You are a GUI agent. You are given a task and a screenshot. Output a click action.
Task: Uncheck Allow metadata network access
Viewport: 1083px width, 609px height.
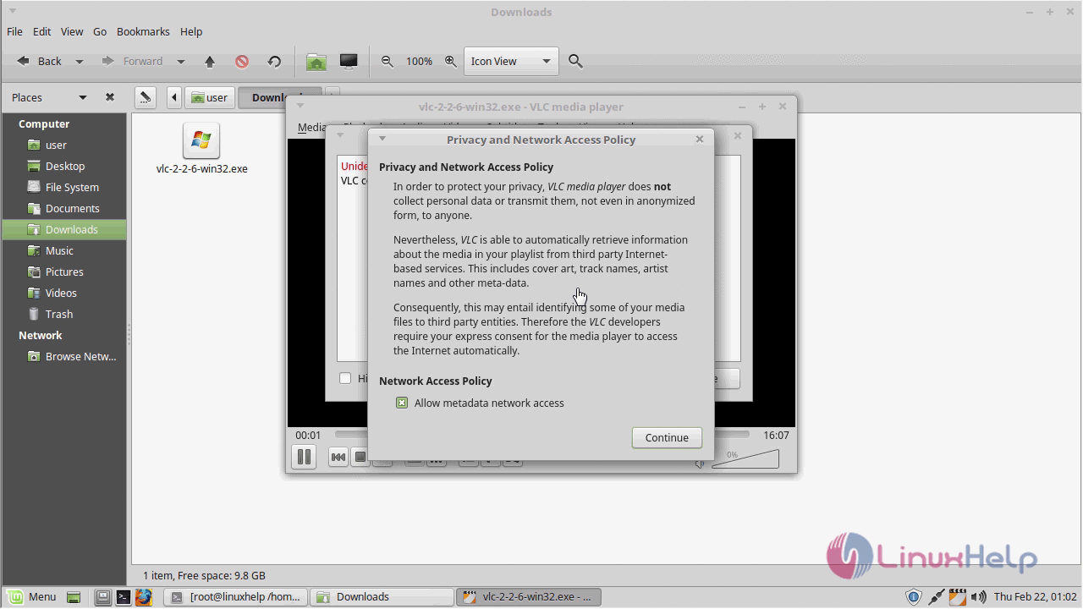(x=402, y=403)
